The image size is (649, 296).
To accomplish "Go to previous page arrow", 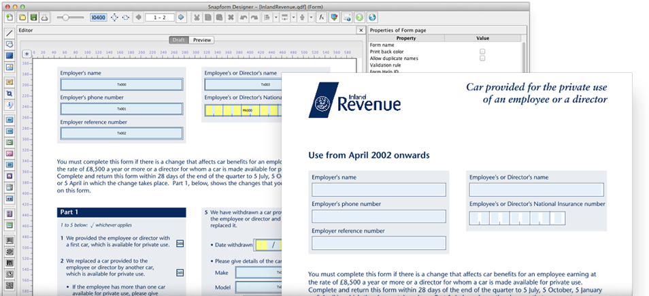I will tap(138, 18).
